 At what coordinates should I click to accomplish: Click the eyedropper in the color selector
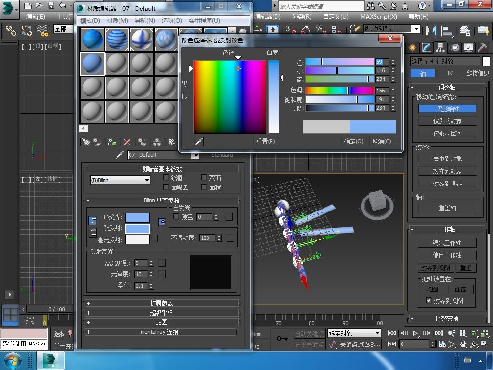click(x=198, y=141)
